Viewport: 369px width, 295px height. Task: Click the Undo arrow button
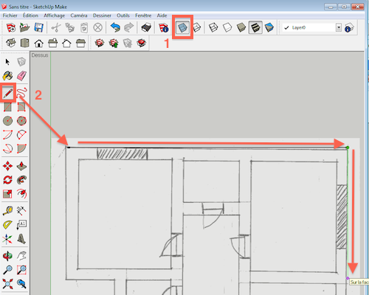(115, 27)
